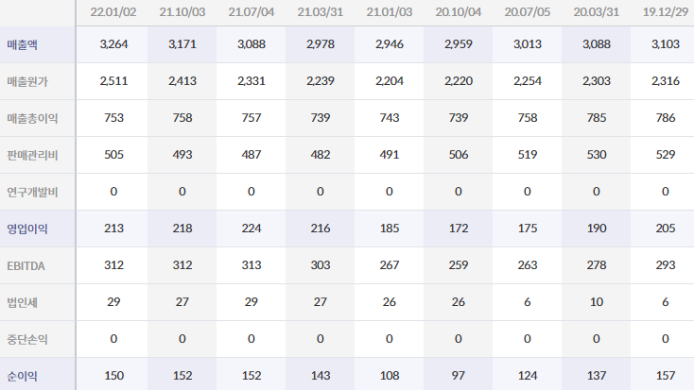Select 매출원가 value 2,316
The image size is (694, 390).
[x=666, y=81]
